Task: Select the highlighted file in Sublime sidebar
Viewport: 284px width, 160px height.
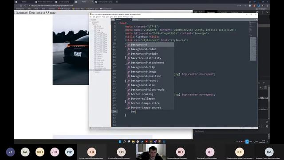Action: point(100,70)
